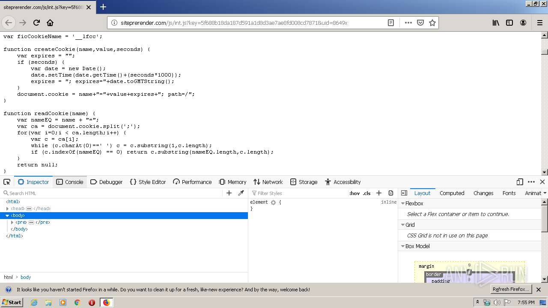Image resolution: width=548 pixels, height=308 pixels.
Task: Open page actions menu in address bar
Action: 408,23
